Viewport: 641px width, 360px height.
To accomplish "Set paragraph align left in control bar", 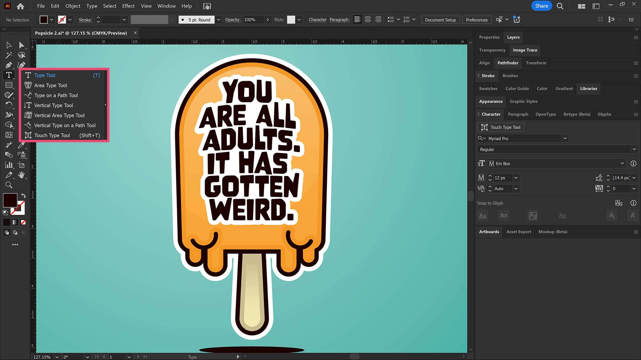I will pos(357,20).
